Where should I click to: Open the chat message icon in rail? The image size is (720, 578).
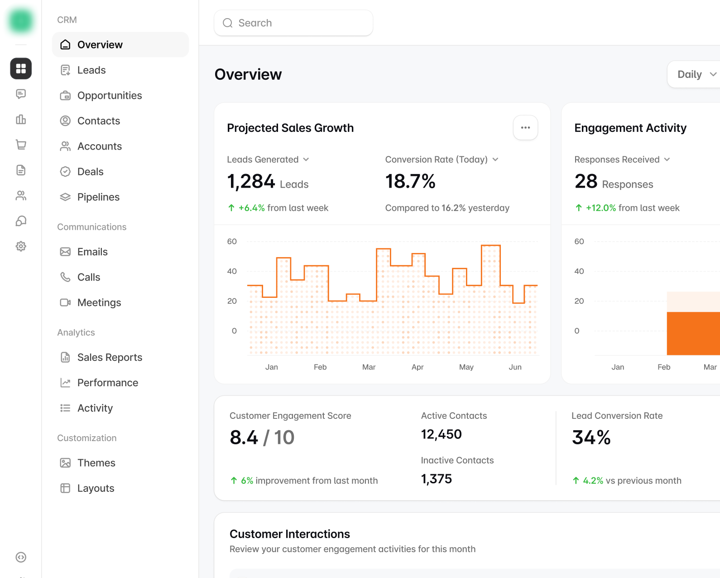point(21,94)
